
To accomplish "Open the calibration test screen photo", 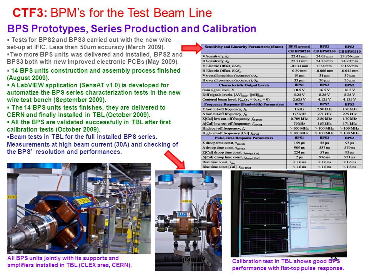I will pyautogui.click(x=289, y=214).
